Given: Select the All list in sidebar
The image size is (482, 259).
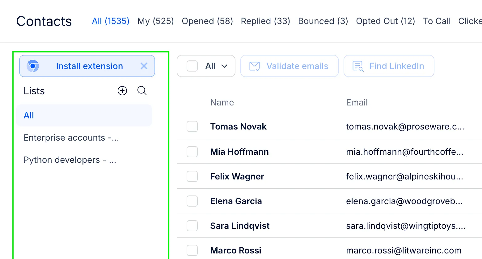Looking at the screenshot, I should pyautogui.click(x=84, y=115).
